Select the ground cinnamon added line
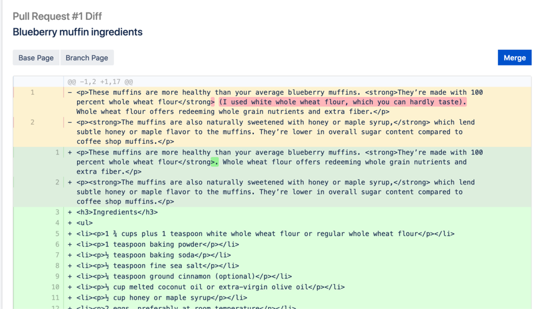Image resolution: width=542 pixels, height=309 pixels. click(184, 277)
